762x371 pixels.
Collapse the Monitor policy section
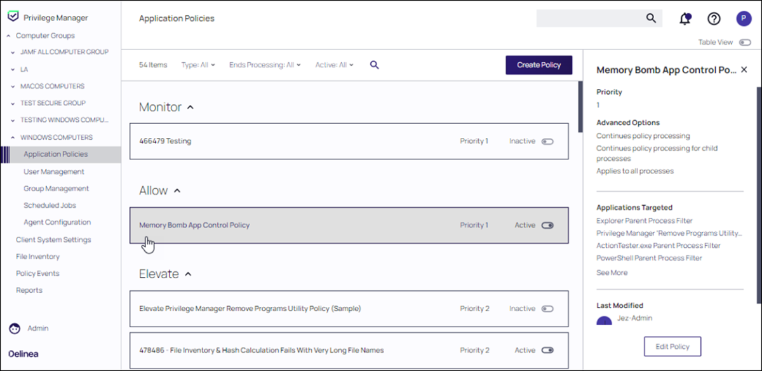pos(190,107)
